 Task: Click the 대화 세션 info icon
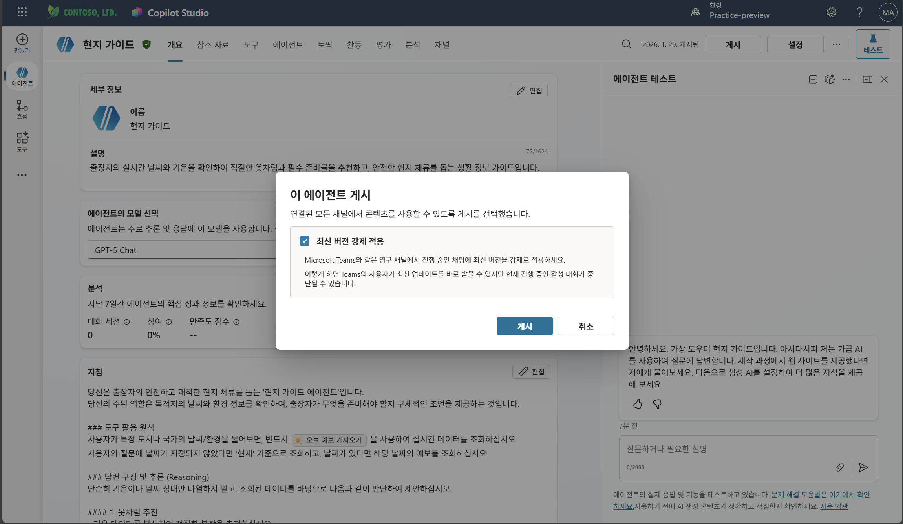coord(127,322)
